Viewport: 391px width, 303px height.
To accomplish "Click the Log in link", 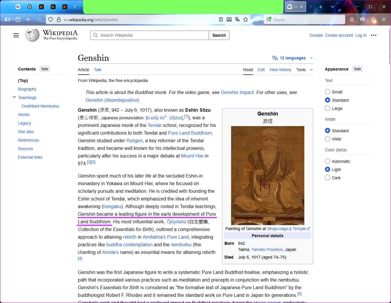I will click(361, 35).
